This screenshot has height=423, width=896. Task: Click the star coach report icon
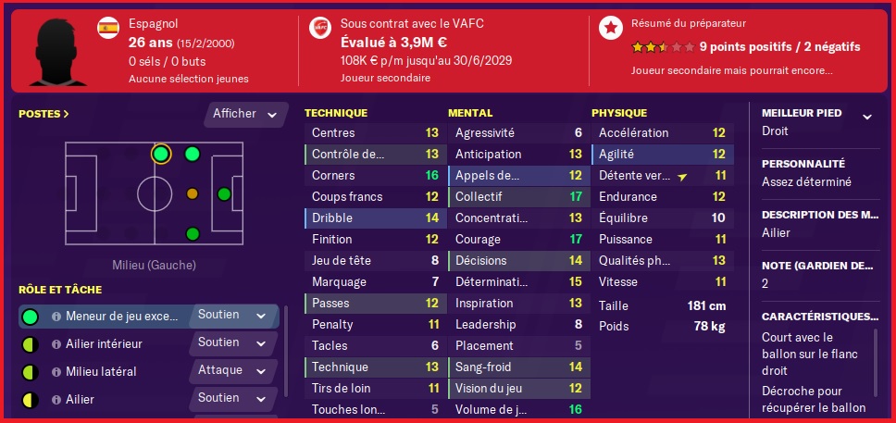611,28
